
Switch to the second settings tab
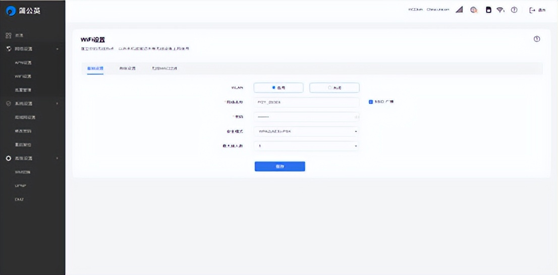[x=127, y=68]
